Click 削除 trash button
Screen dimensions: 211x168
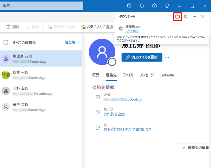[x=13, y=27]
